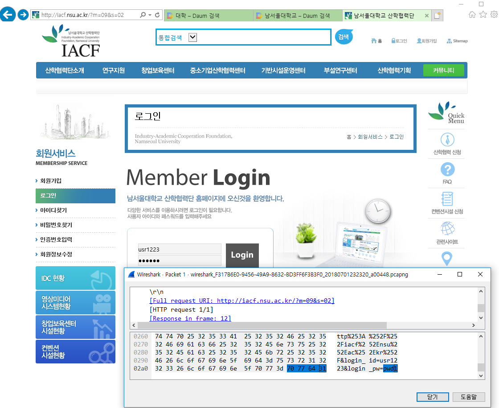Open the 컨벤션 시설현황 banner

[75, 352]
